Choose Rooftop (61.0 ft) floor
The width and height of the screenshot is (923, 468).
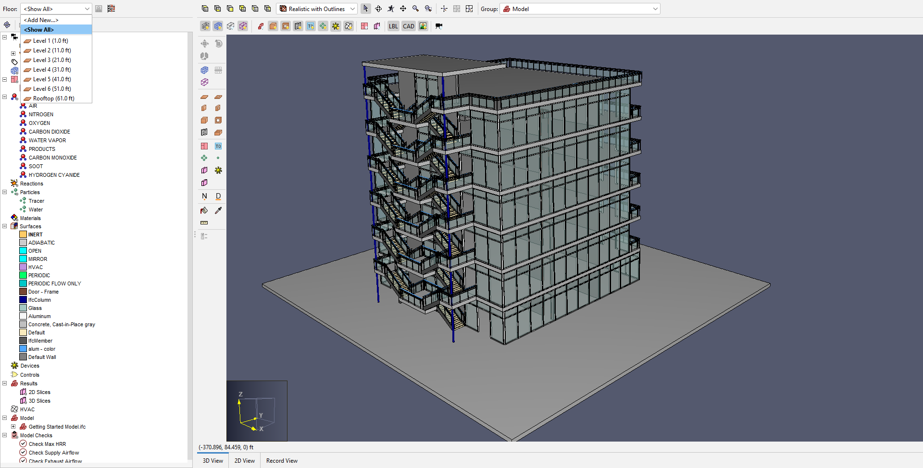click(56, 99)
